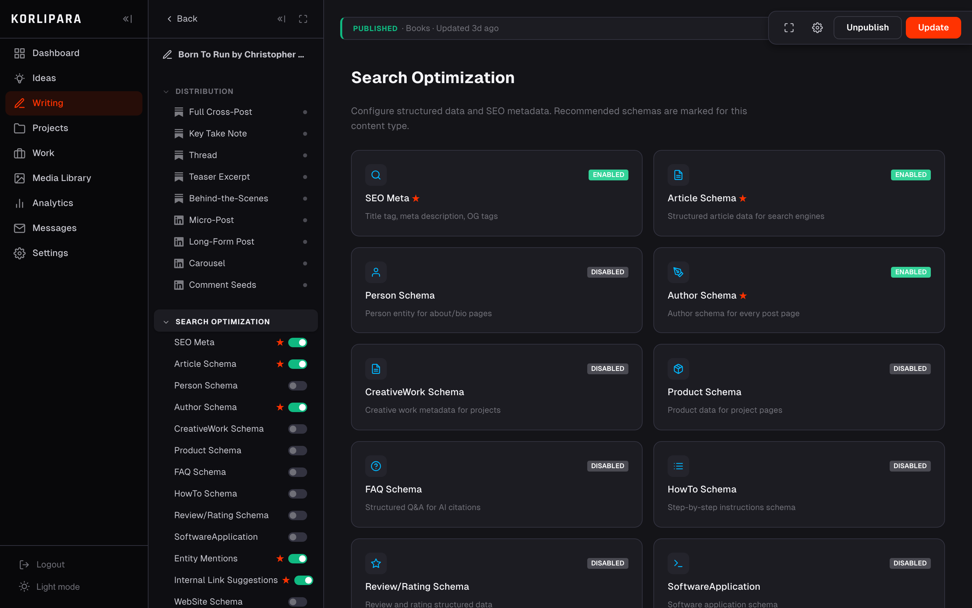The width and height of the screenshot is (972, 608).
Task: Open Projects in the main navigation
Action: point(74,128)
